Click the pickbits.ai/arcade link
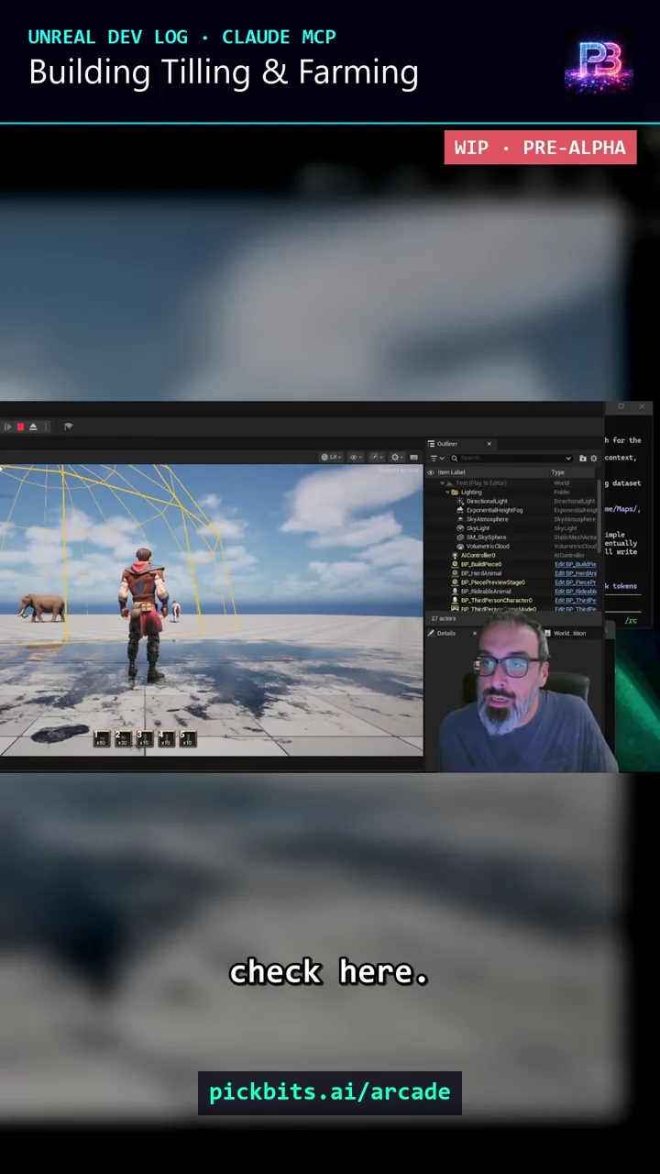Viewport: 660px width, 1174px height. point(330,1092)
